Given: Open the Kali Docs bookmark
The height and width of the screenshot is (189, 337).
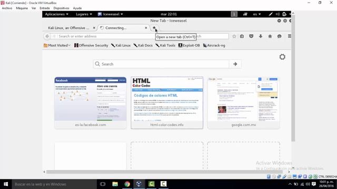Looking at the screenshot, I should 143,46.
